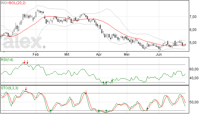The width and height of the screenshot is (203, 114).
Task: Click the 60,00 RSI axis value
Action: 194,69
